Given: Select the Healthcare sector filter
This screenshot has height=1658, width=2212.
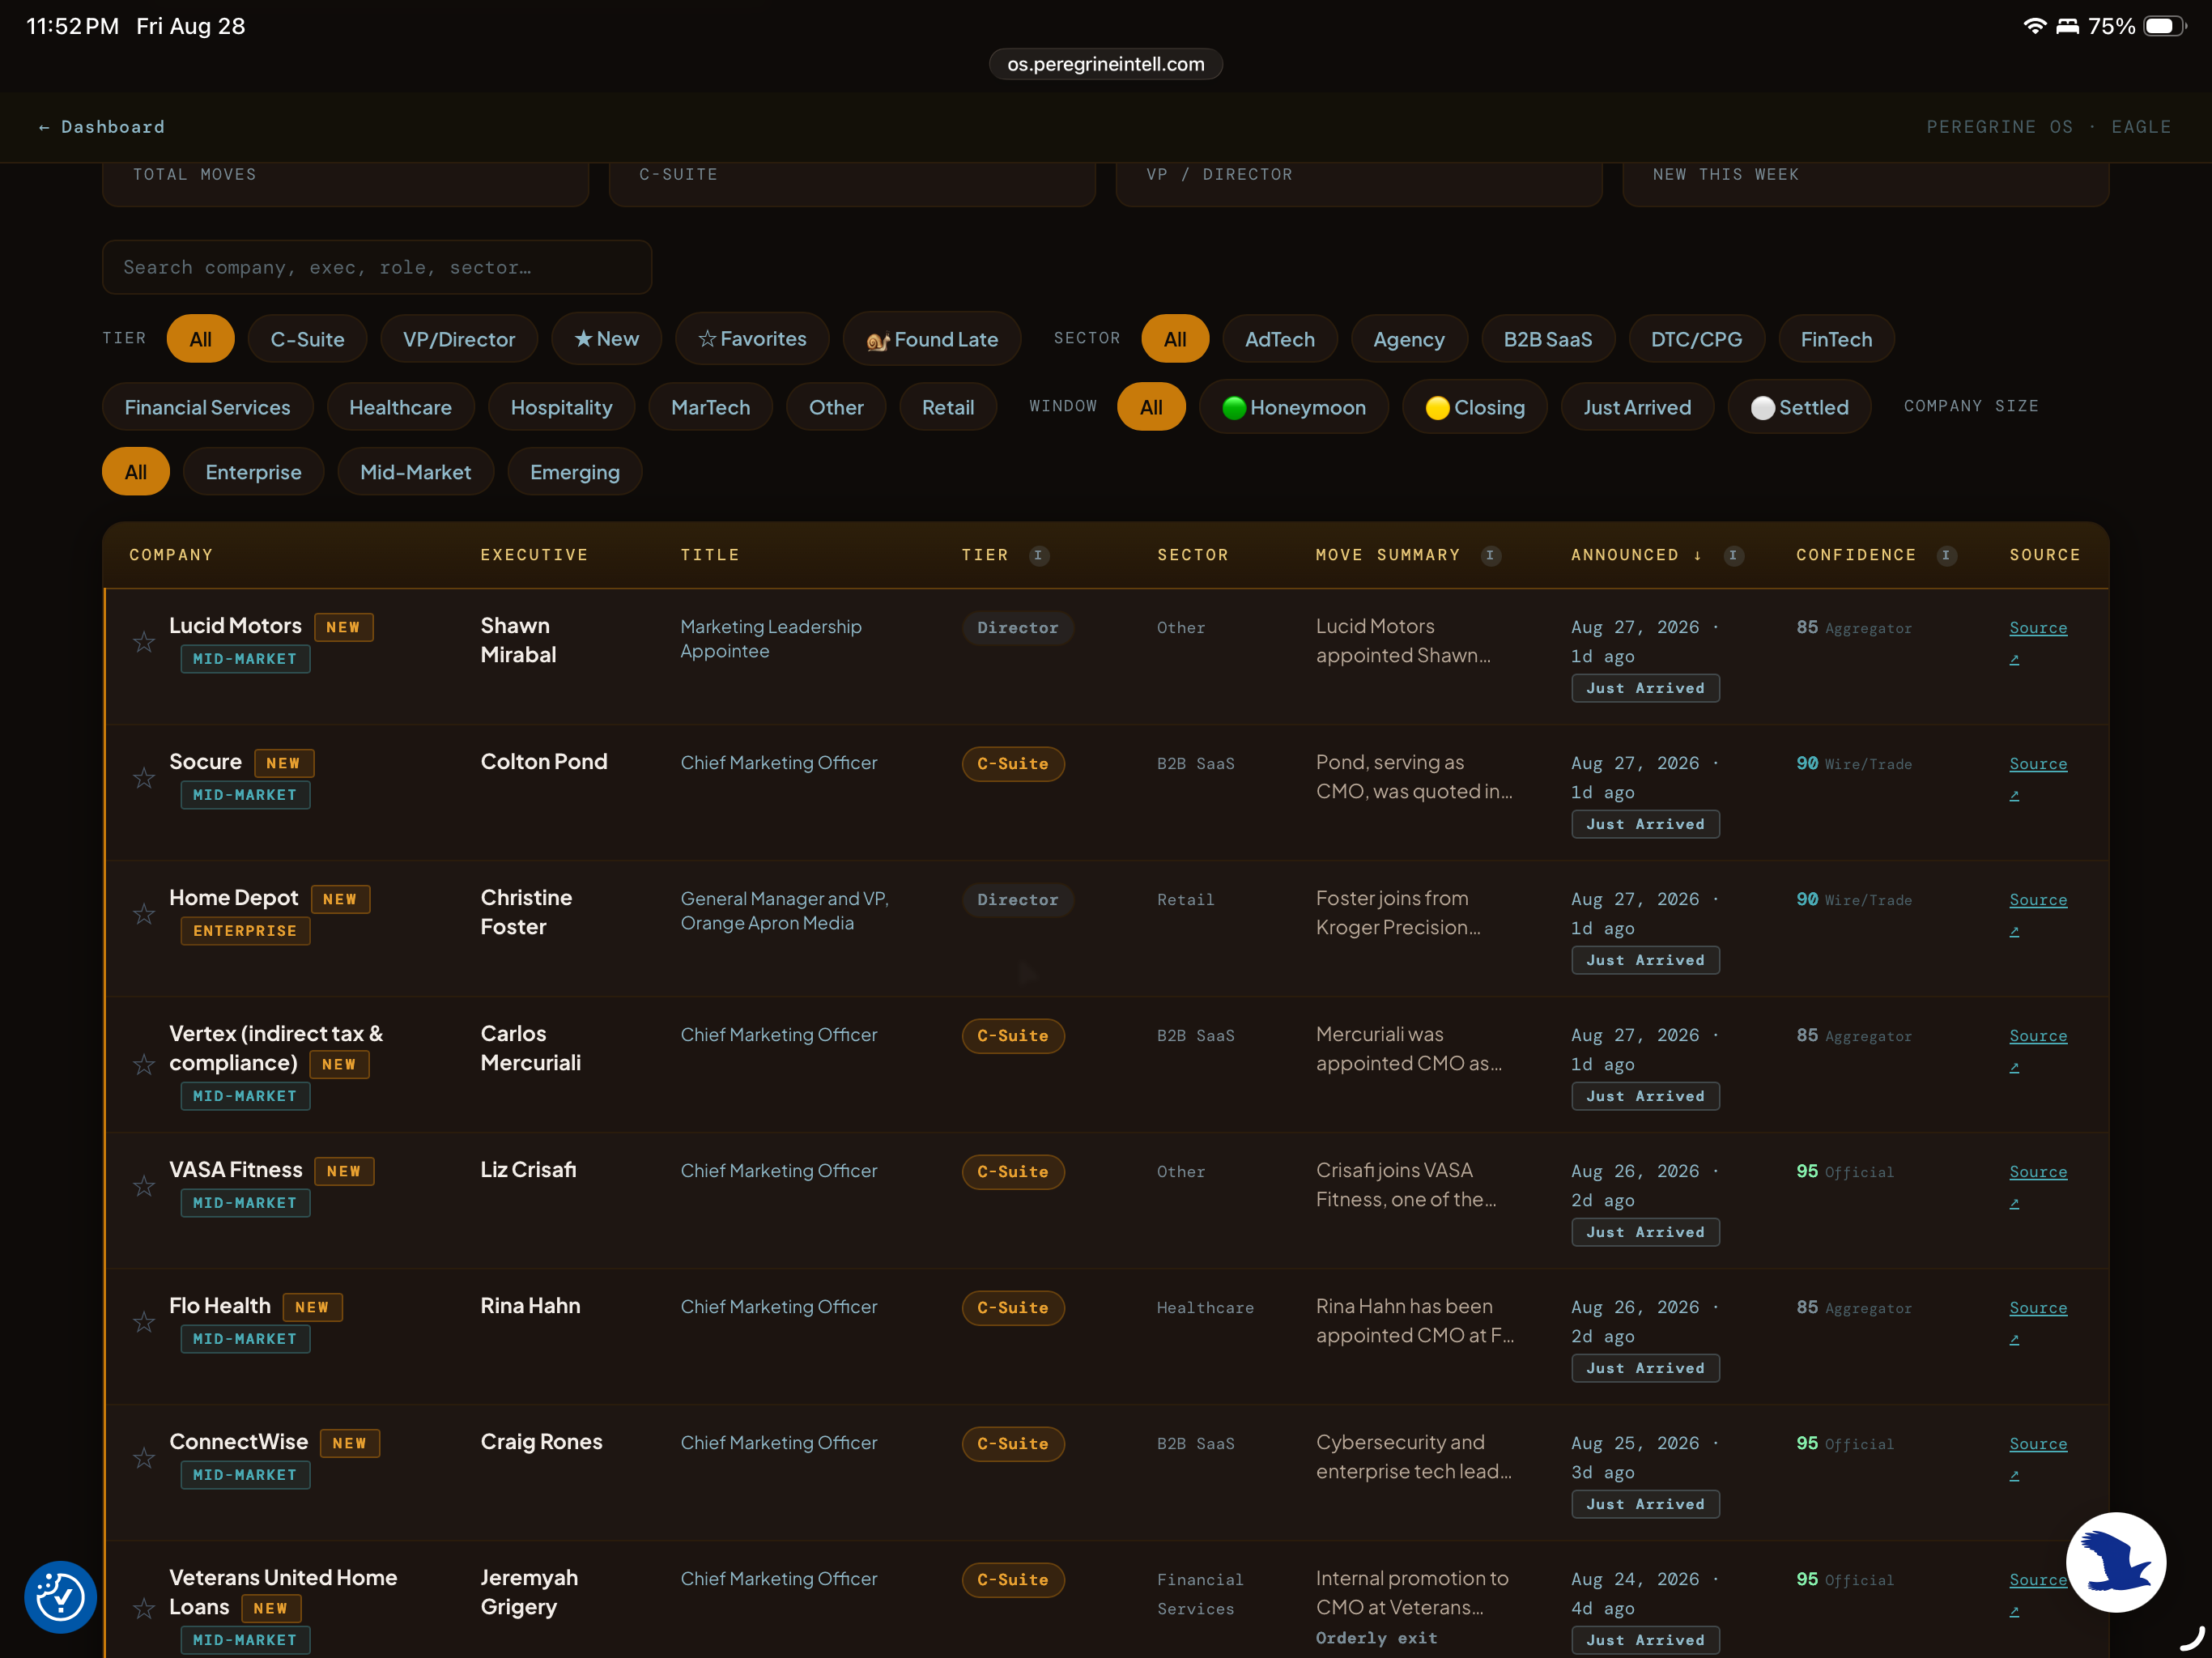Looking at the screenshot, I should click(400, 407).
